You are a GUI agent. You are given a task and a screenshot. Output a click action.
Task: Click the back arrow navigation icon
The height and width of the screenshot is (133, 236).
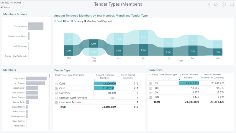pos(209,4)
